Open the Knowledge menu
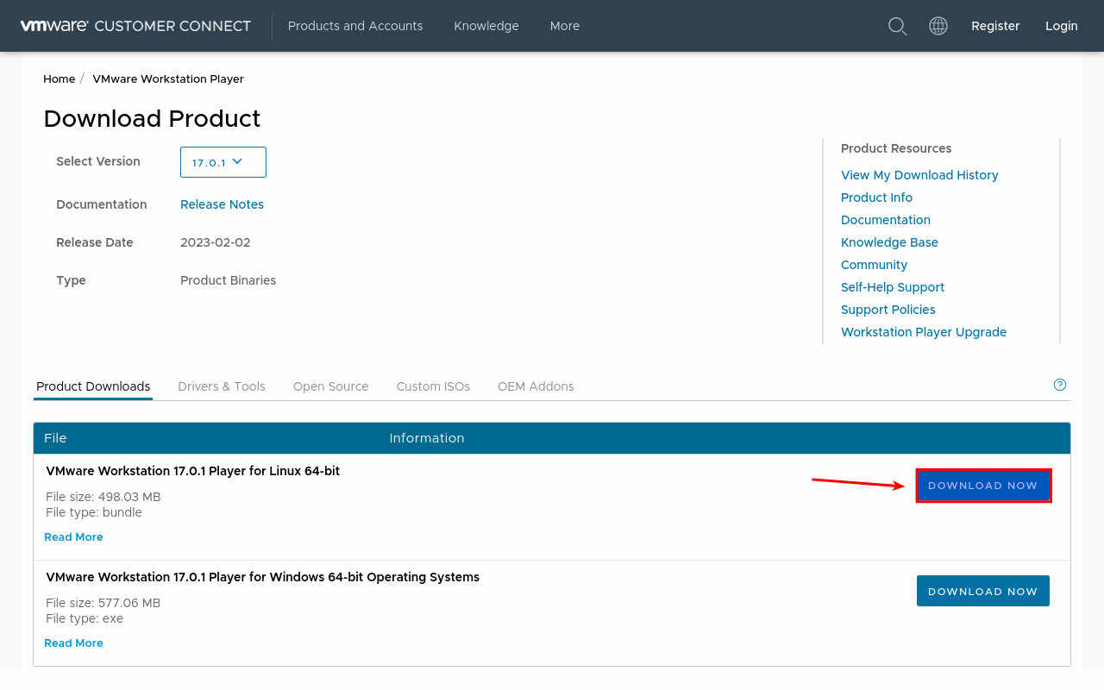The image size is (1104, 690). click(x=486, y=26)
